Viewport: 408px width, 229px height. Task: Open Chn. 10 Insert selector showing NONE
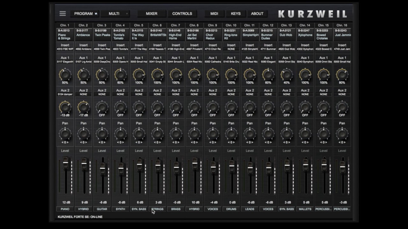click(231, 49)
